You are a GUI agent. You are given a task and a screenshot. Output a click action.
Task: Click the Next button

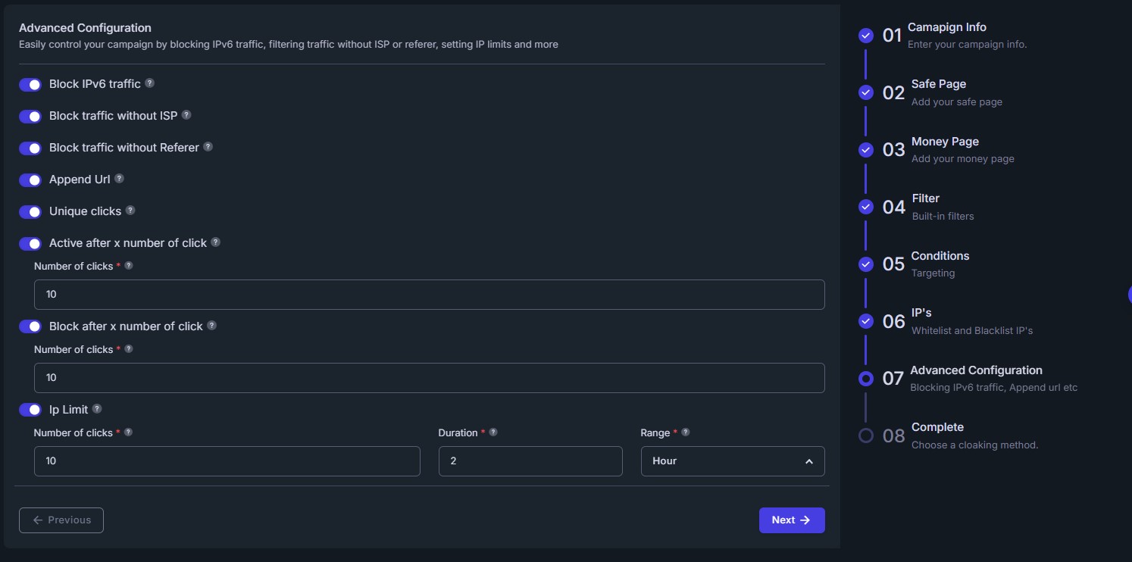click(792, 520)
